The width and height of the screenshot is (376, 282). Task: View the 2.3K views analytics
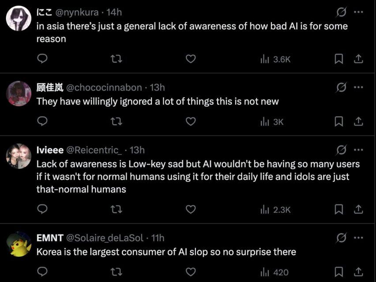coord(276,210)
